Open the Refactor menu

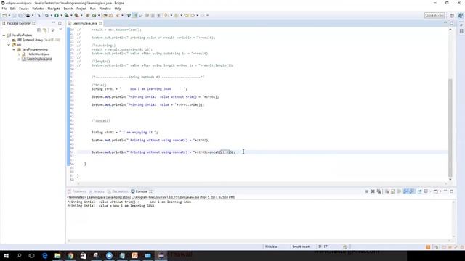click(x=38, y=9)
